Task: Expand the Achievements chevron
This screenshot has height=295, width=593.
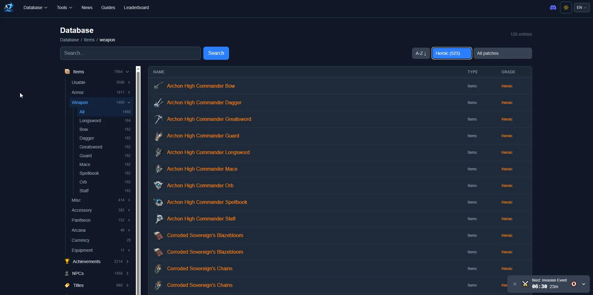Action: (x=127, y=261)
